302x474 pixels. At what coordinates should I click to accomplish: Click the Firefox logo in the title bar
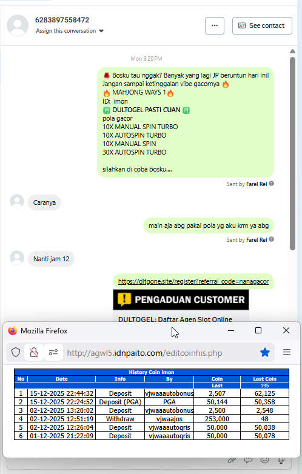(13, 331)
